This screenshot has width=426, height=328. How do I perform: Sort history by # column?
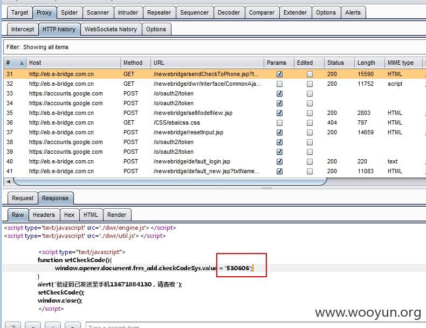coord(15,63)
